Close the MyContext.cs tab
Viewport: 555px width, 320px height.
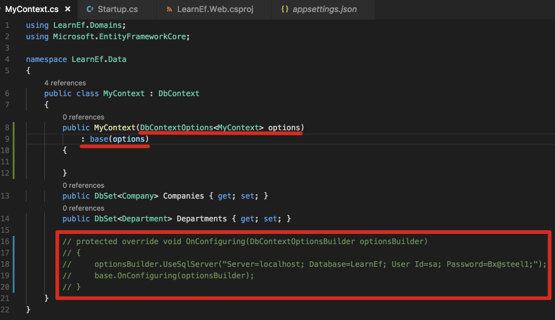(x=68, y=9)
